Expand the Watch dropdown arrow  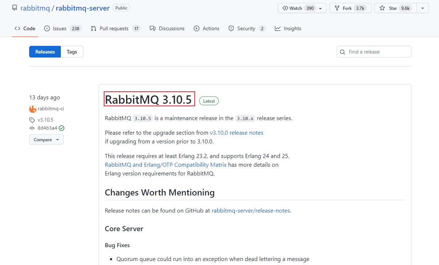(x=320, y=8)
